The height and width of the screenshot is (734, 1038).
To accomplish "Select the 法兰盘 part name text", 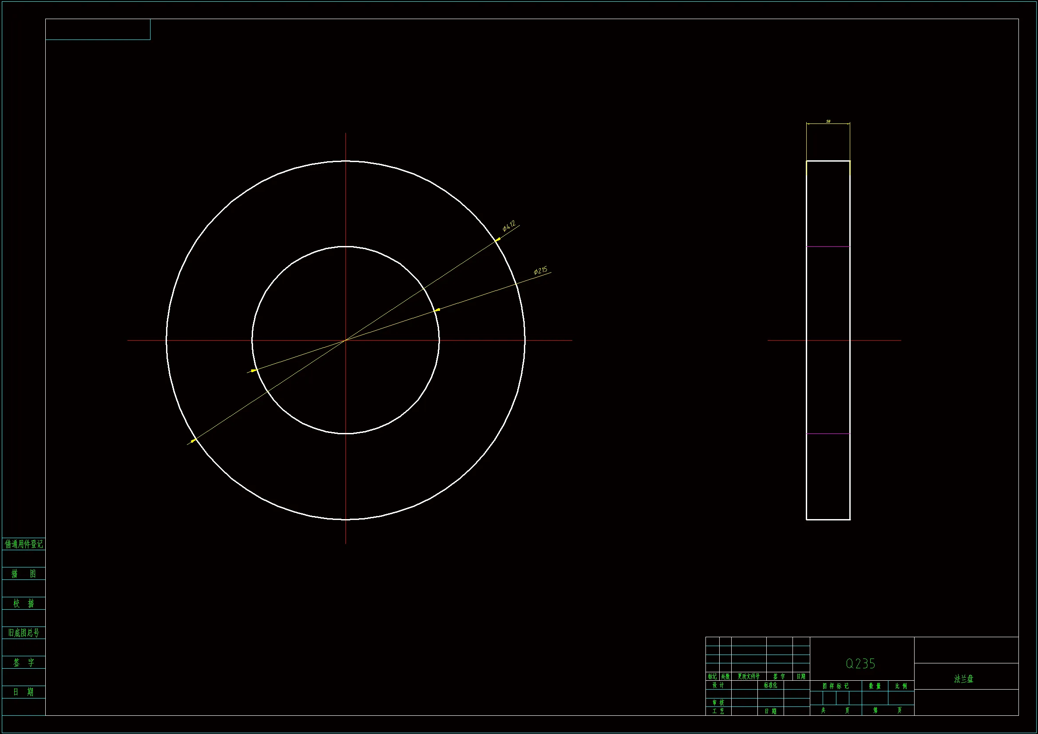I will [963, 679].
